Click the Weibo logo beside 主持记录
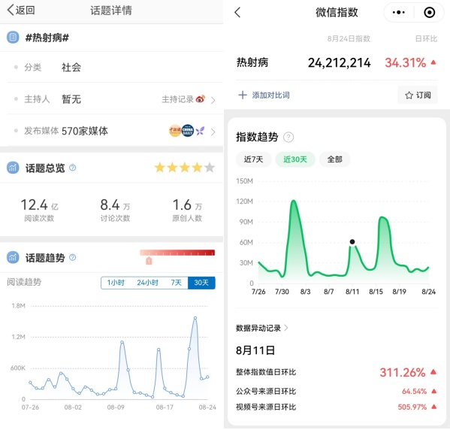Screen dimensions: 450x430 point(201,99)
